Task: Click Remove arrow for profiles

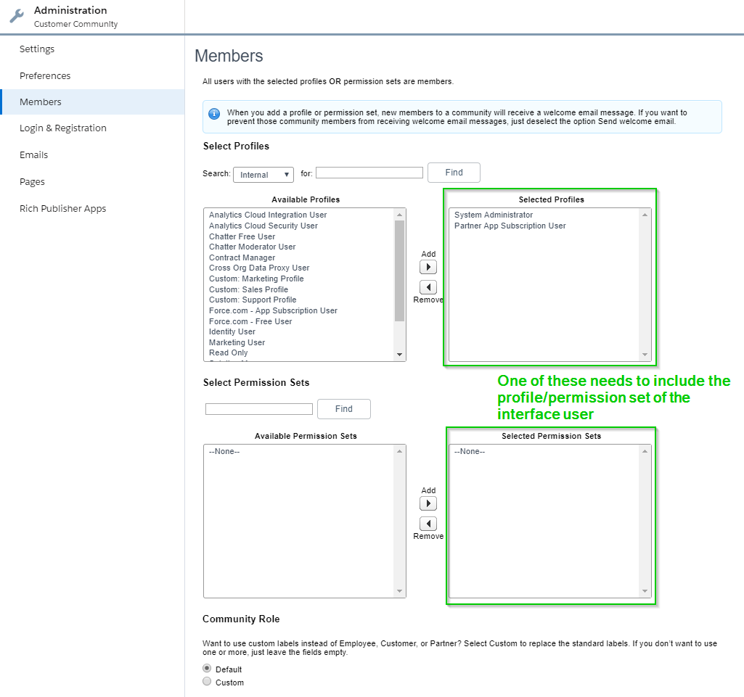Action: coord(428,287)
